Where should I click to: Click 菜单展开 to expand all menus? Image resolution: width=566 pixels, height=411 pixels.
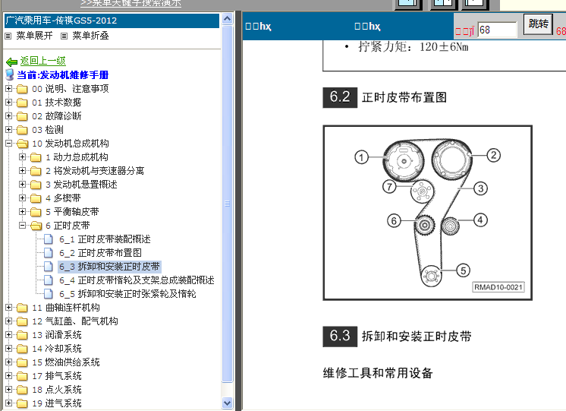(x=34, y=36)
